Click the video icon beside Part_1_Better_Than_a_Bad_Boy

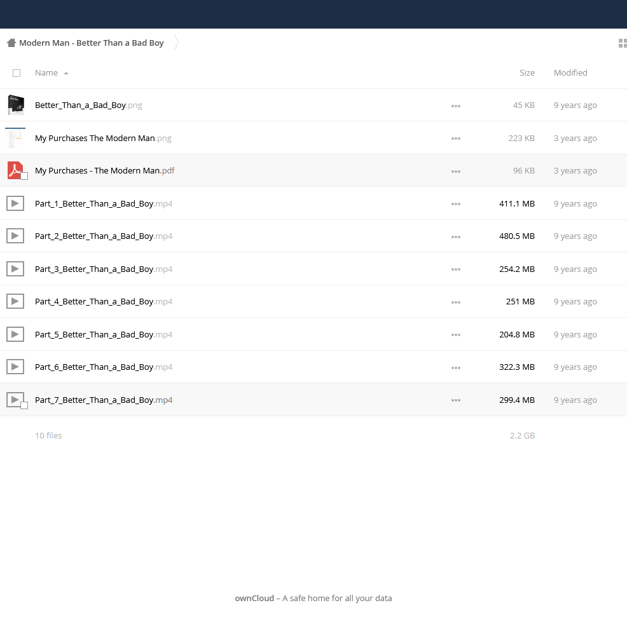point(15,203)
